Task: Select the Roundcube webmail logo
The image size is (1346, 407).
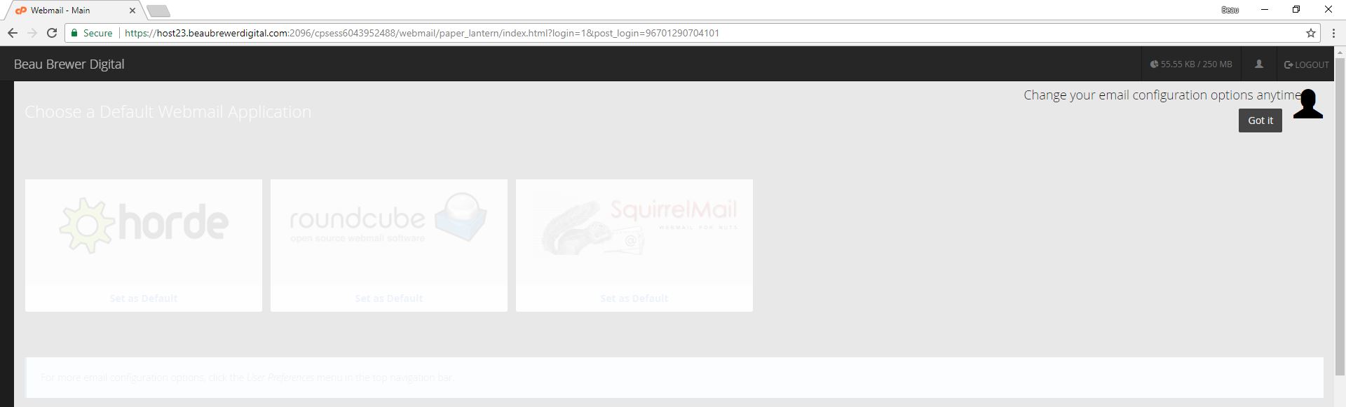Action: (388, 218)
